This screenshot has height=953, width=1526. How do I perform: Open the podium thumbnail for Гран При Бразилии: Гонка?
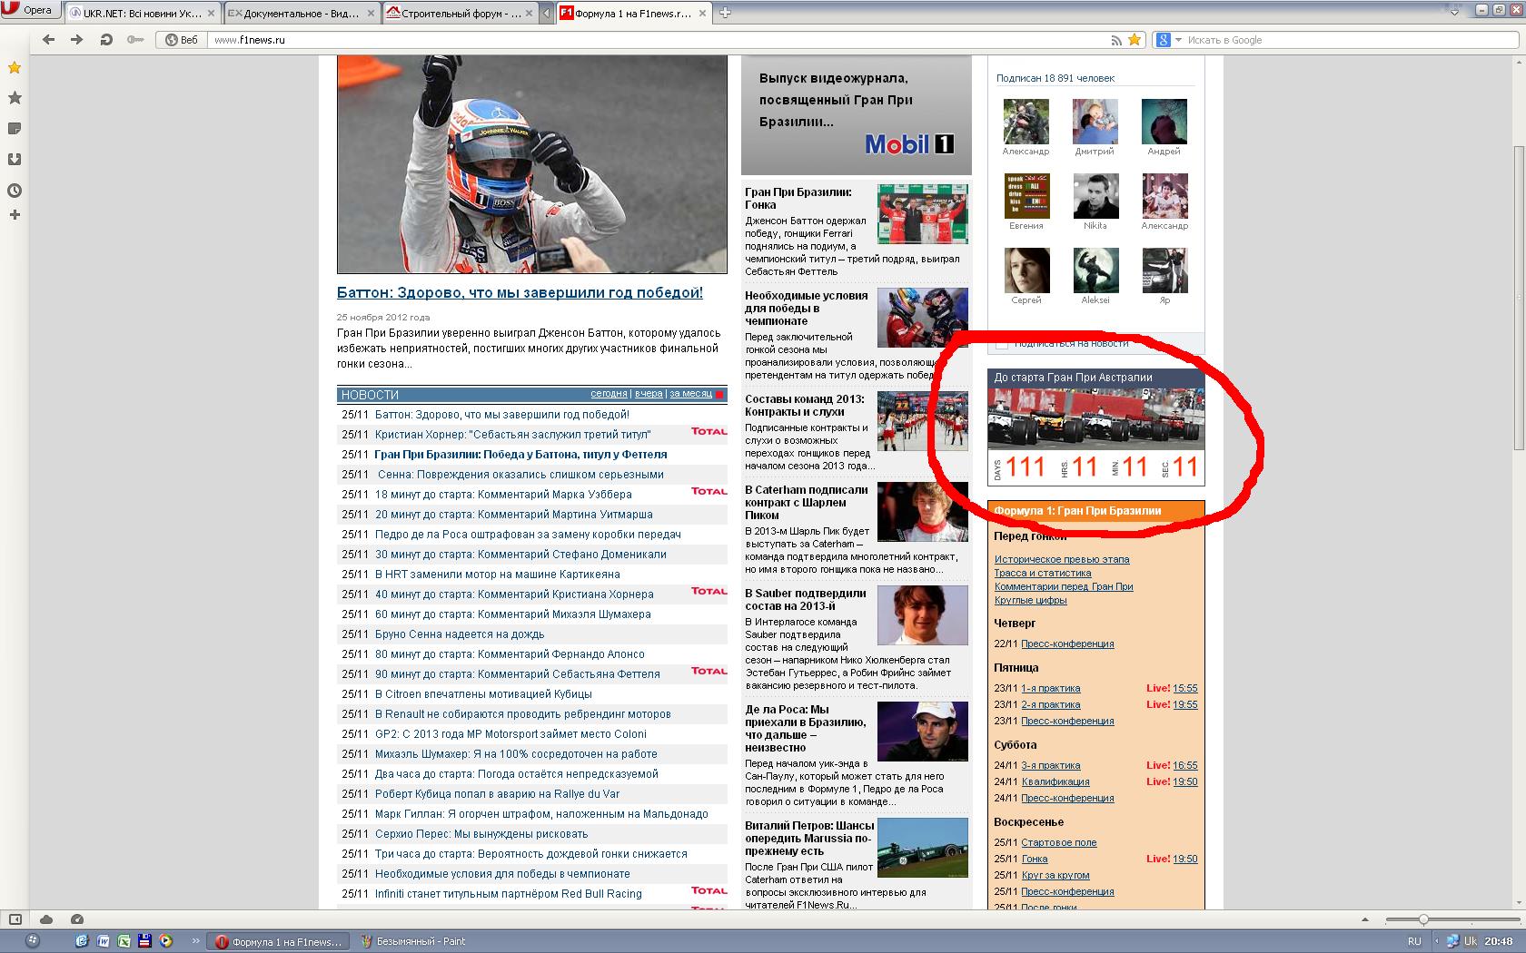pyautogui.click(x=923, y=214)
